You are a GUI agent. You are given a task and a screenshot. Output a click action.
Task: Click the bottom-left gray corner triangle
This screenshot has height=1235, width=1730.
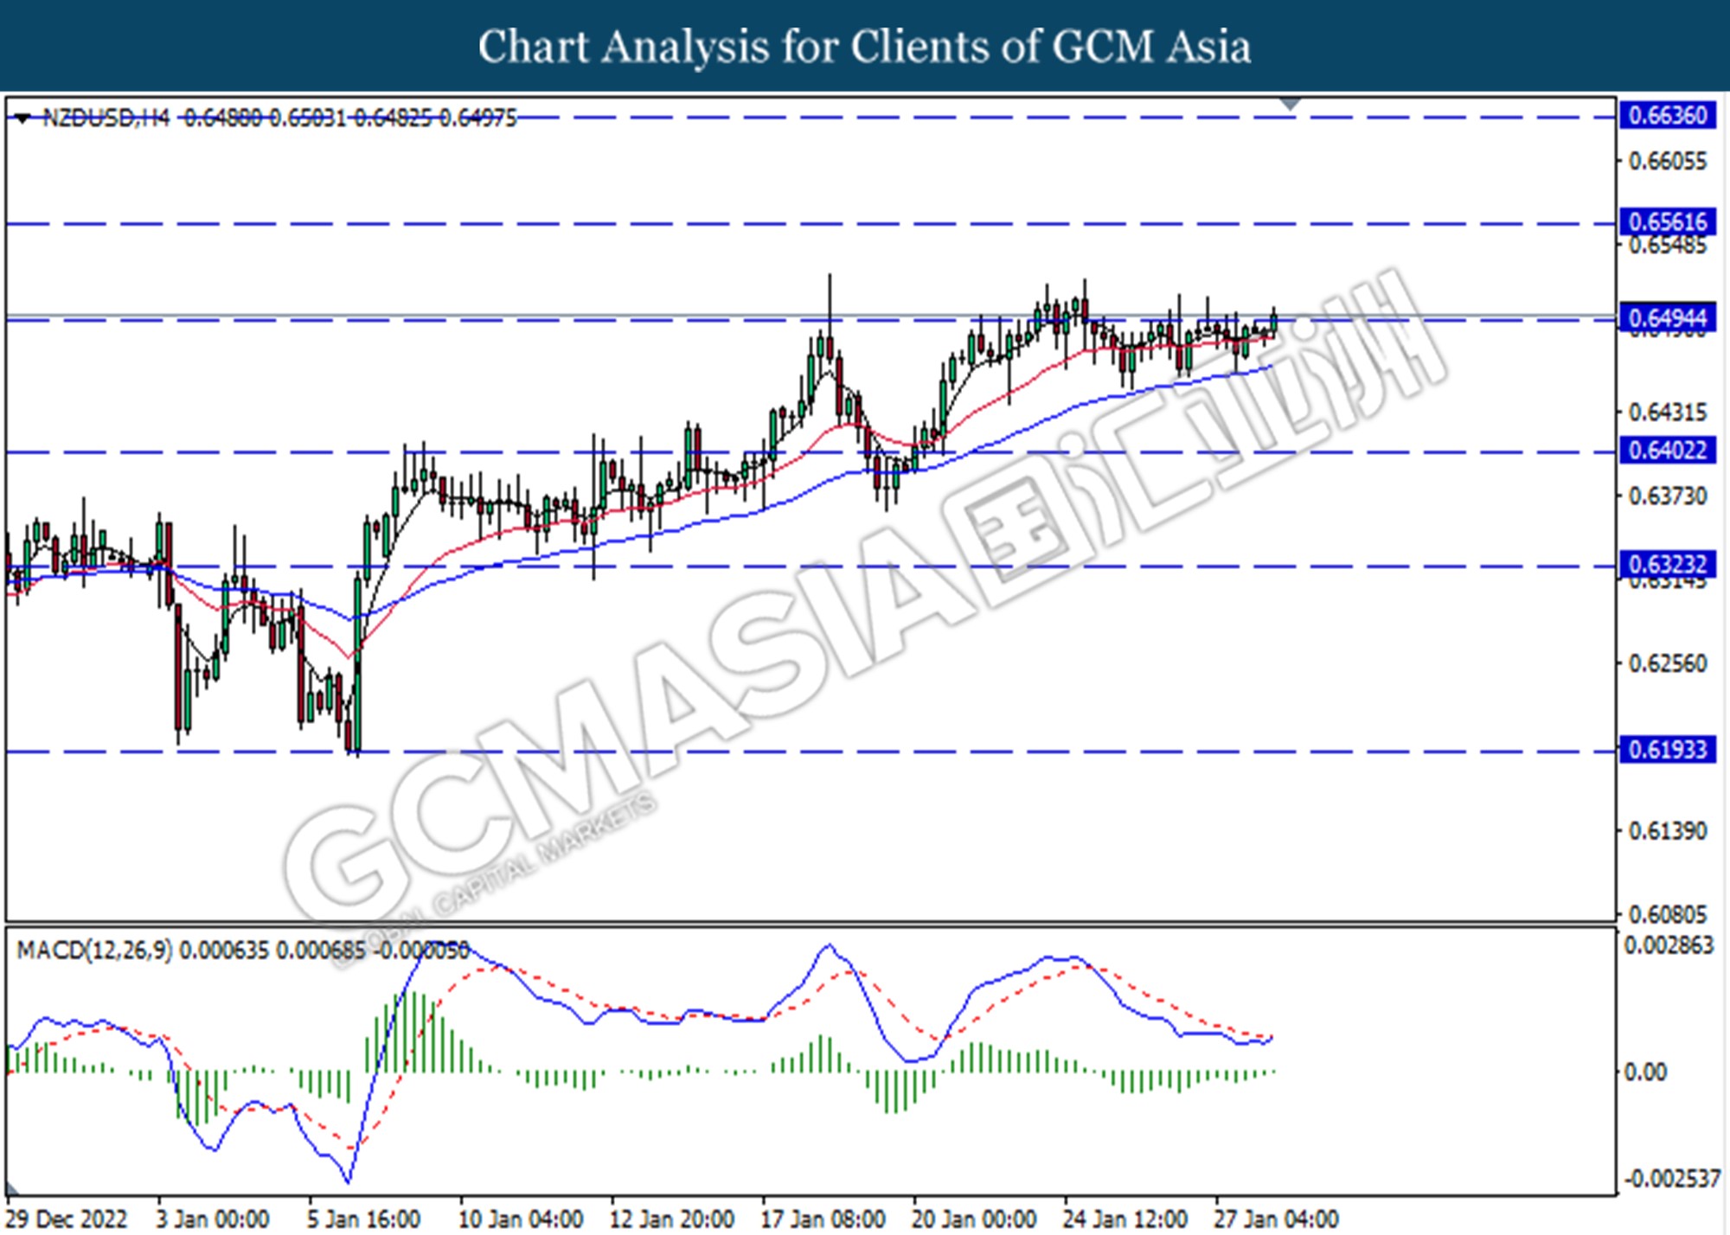pos(11,1187)
